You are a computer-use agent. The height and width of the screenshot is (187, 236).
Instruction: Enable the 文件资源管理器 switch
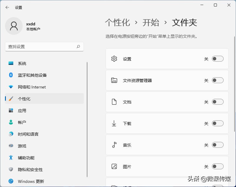[x=218, y=80]
